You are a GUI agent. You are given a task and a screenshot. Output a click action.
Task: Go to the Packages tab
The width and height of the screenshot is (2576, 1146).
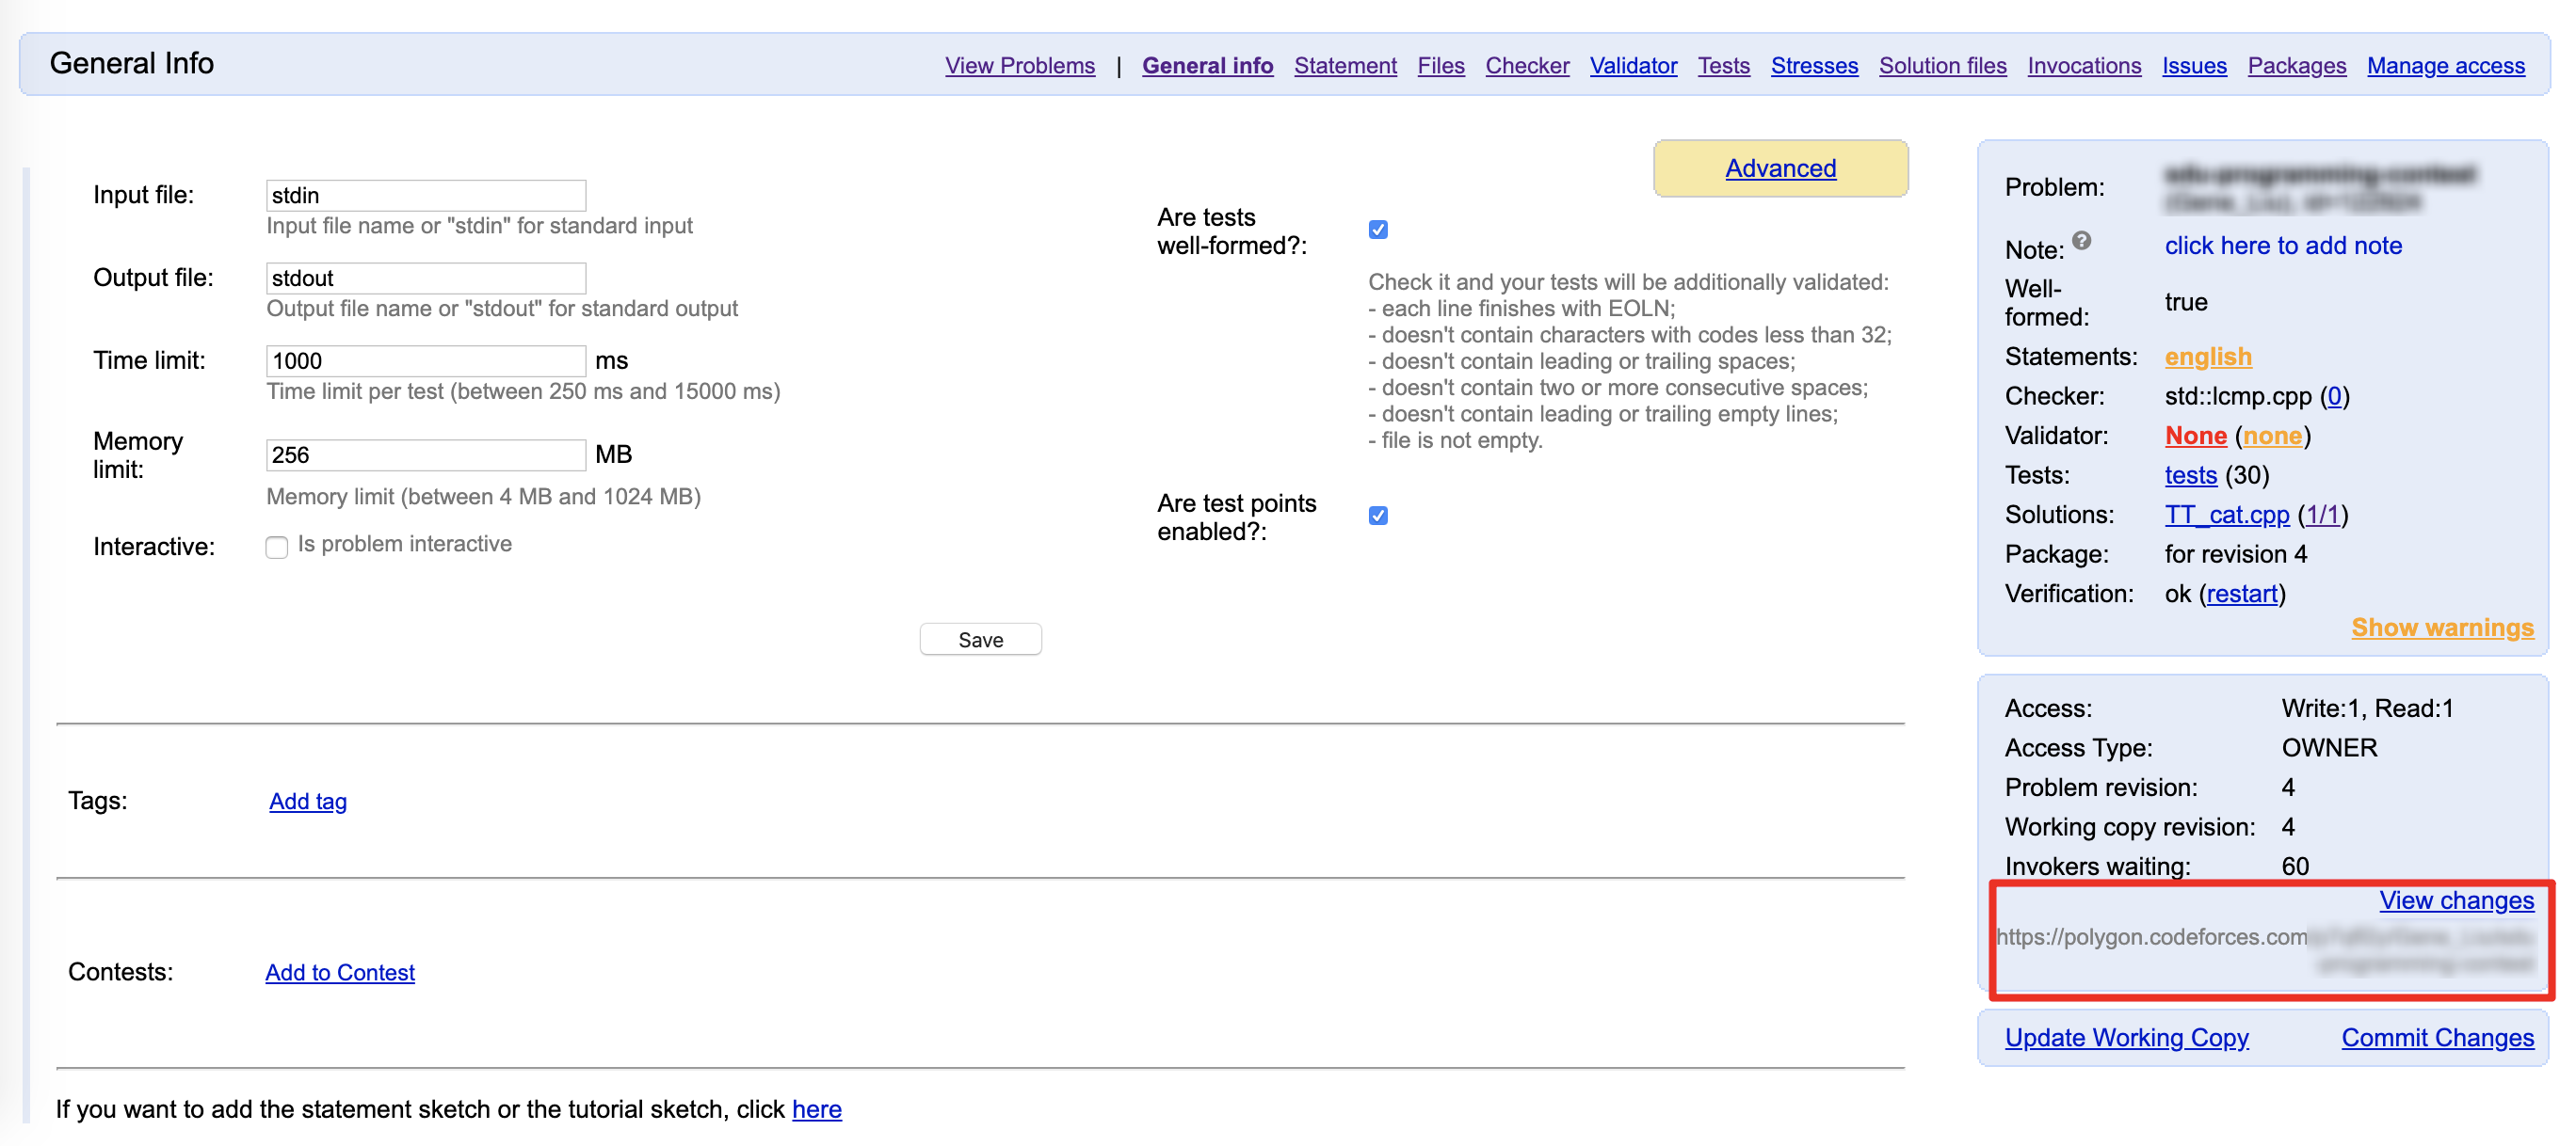[2296, 66]
